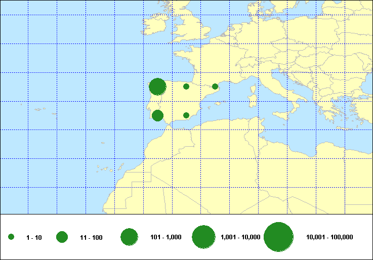Viewport: 373px width, 260px height.
Task: Select the 1,001 - 10,000 legend circle
Action: pos(204,237)
